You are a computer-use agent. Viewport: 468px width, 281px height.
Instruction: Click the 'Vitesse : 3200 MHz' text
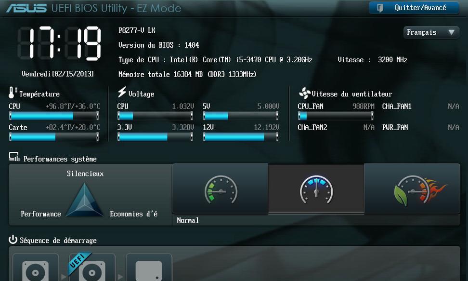pos(373,60)
